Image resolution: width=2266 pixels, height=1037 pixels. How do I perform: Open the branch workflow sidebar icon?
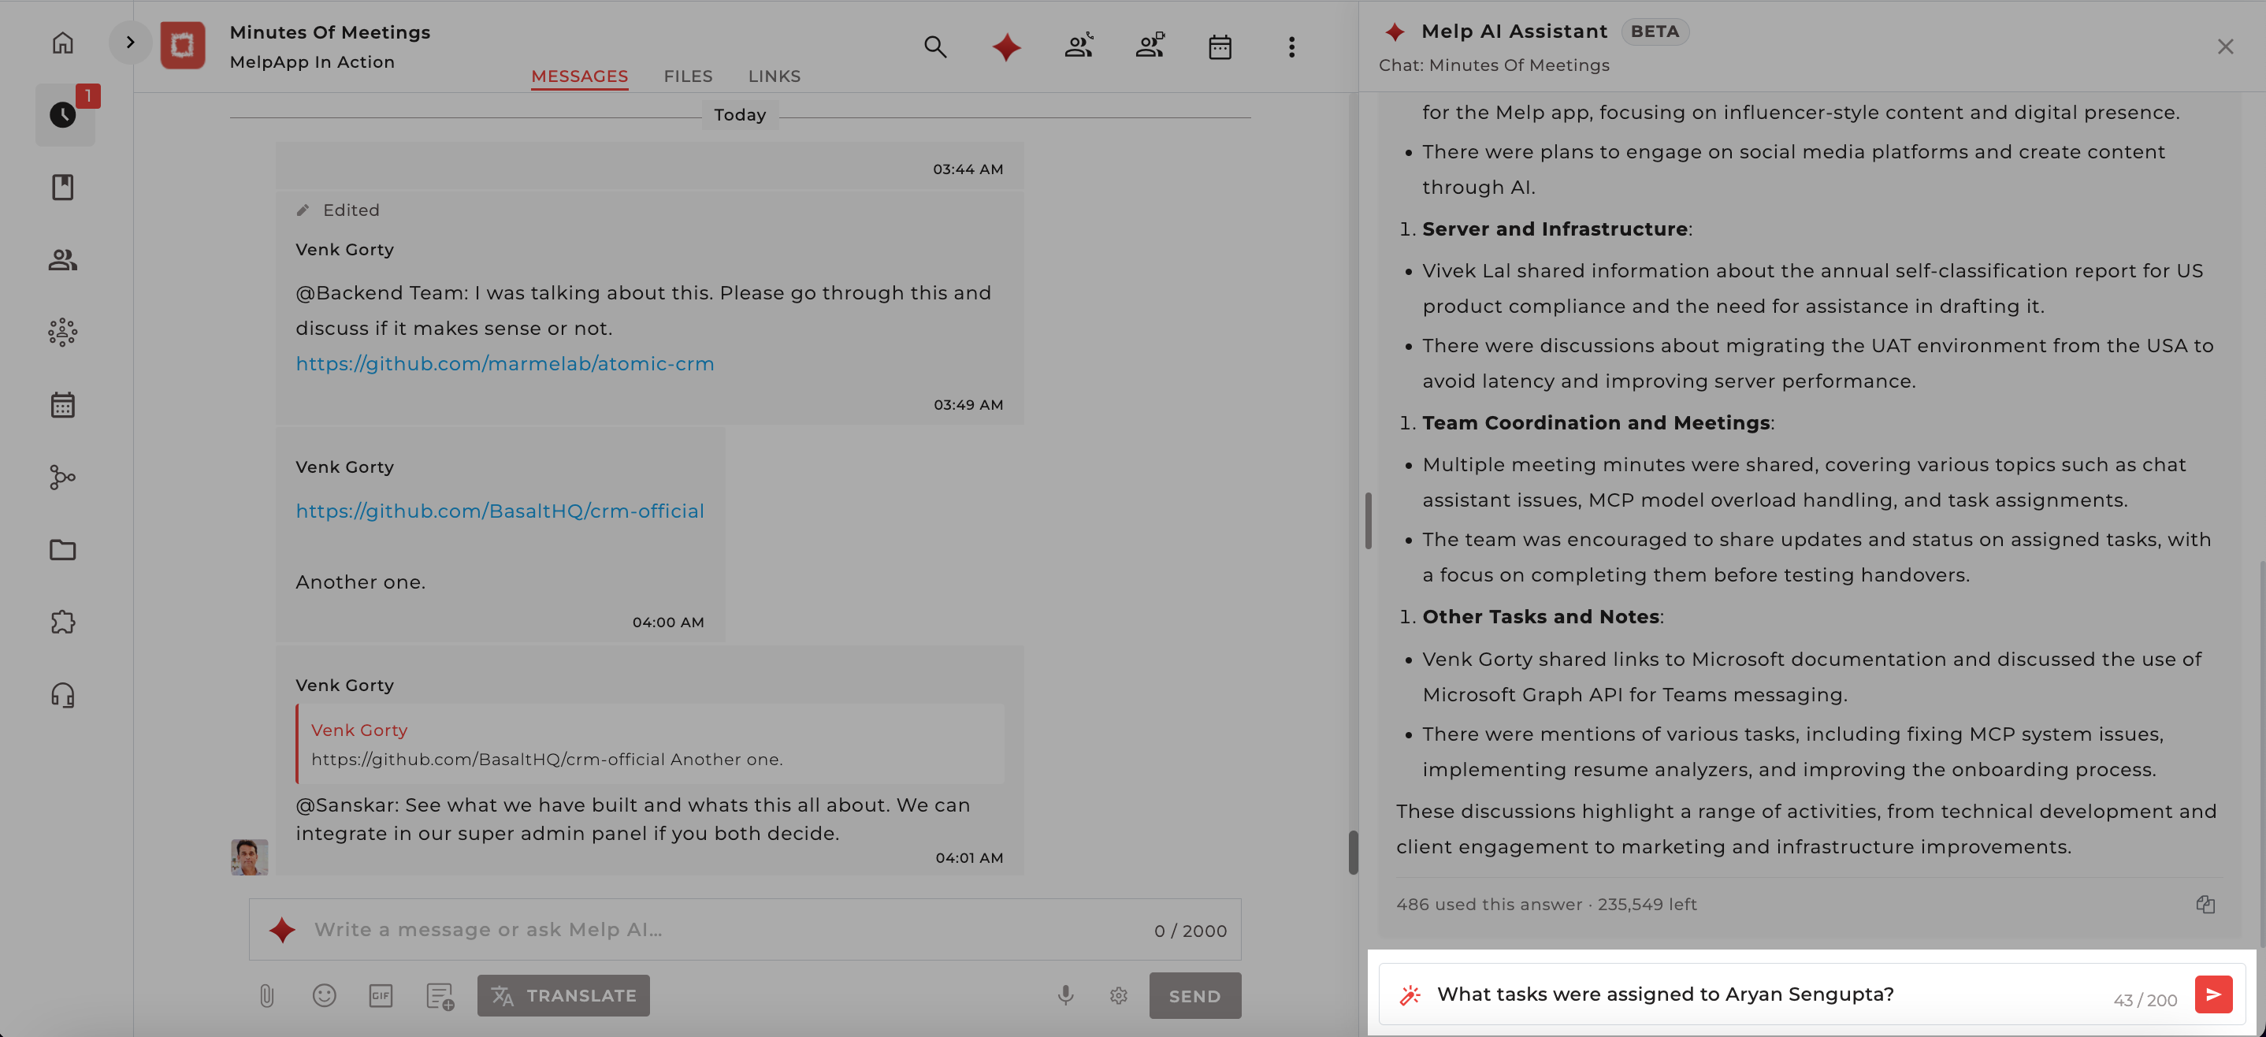click(62, 478)
